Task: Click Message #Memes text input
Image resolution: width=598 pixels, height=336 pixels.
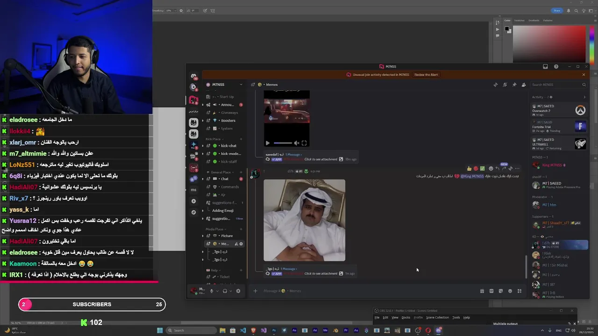Action: pos(369,291)
